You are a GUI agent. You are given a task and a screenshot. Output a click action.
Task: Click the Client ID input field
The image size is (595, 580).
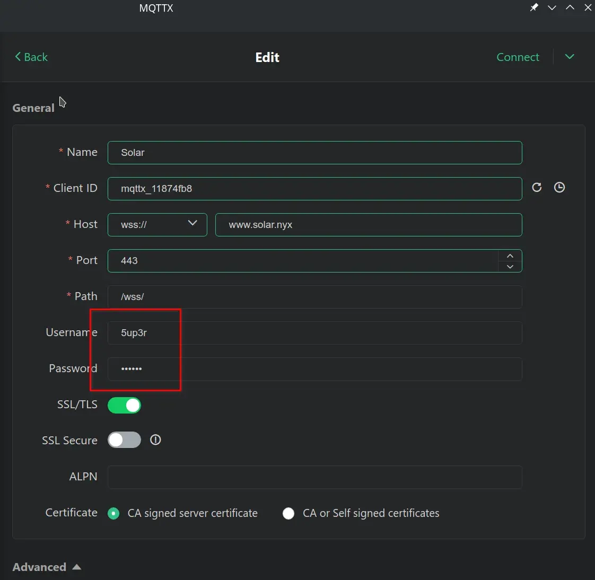tap(314, 189)
